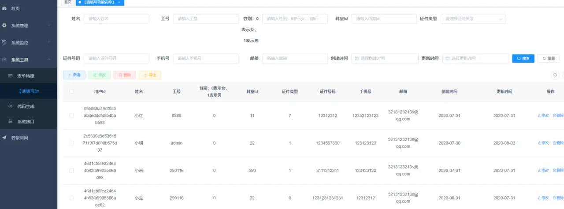Click the gear icon for 系统管理
Viewport: 564px width, 209px height.
click(4, 26)
